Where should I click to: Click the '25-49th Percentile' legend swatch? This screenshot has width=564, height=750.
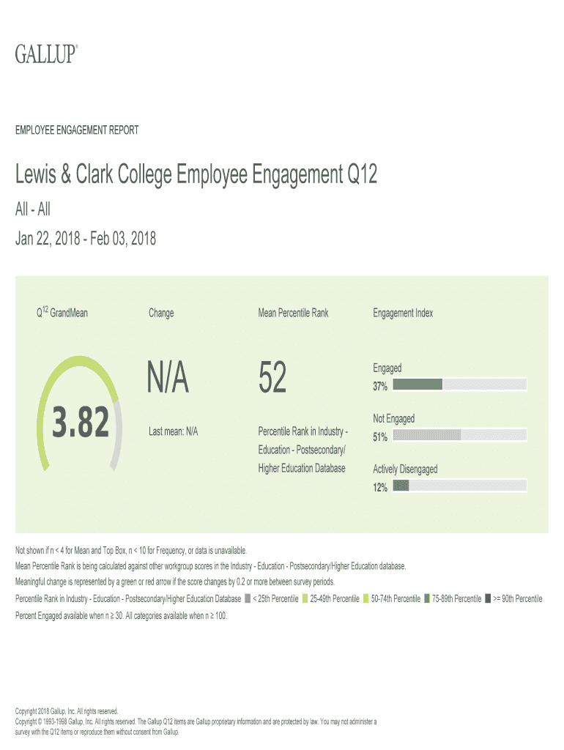click(x=305, y=599)
